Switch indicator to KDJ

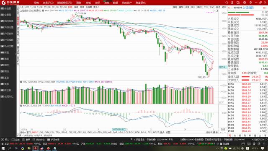[121, 133]
